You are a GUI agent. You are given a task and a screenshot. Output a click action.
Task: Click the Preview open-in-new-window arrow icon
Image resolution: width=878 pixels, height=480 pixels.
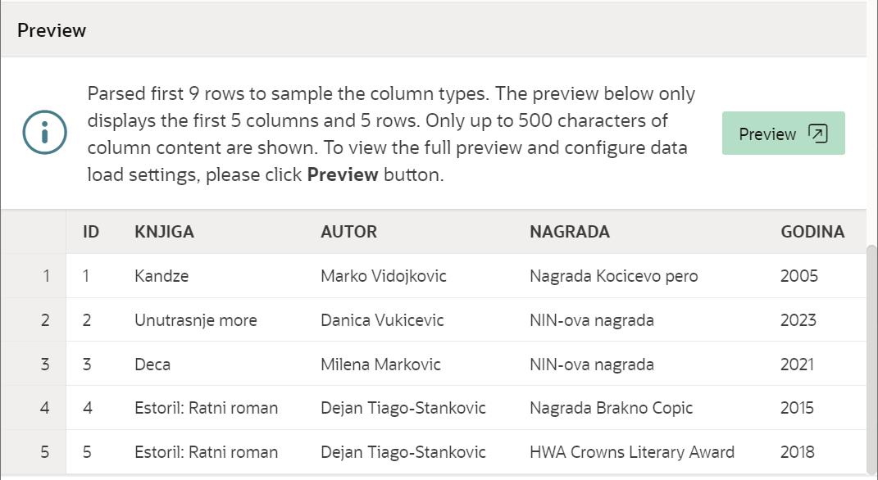tap(817, 134)
